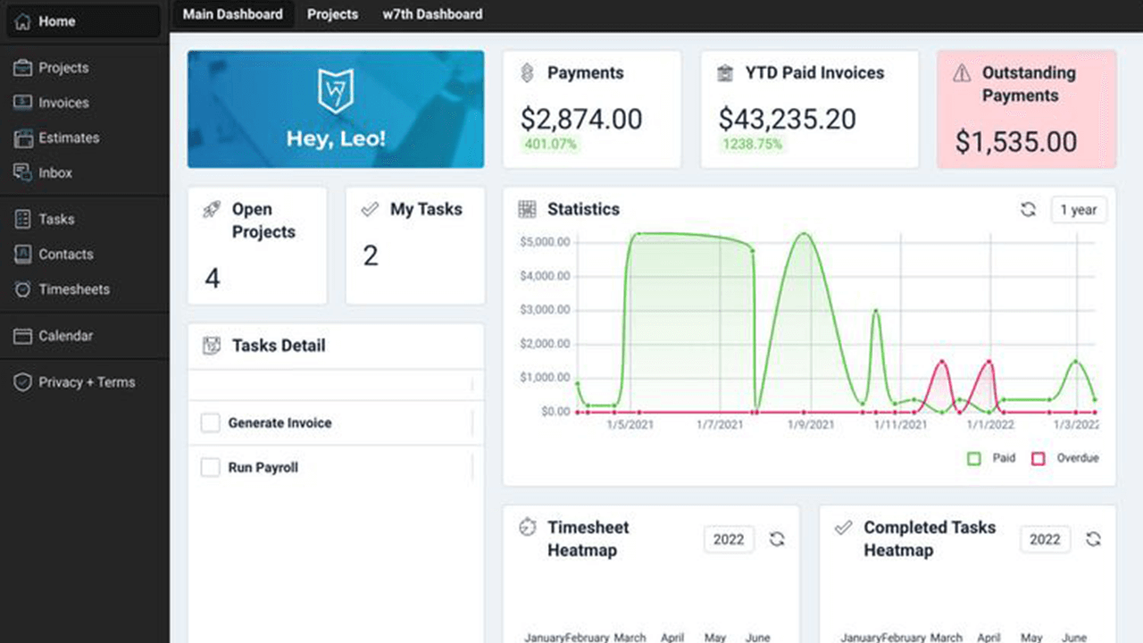Toggle the Paid series in chart legend
This screenshot has width=1143, height=643.
(x=974, y=458)
